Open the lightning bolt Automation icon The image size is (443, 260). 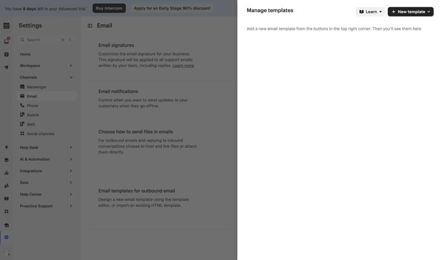click(x=7, y=147)
